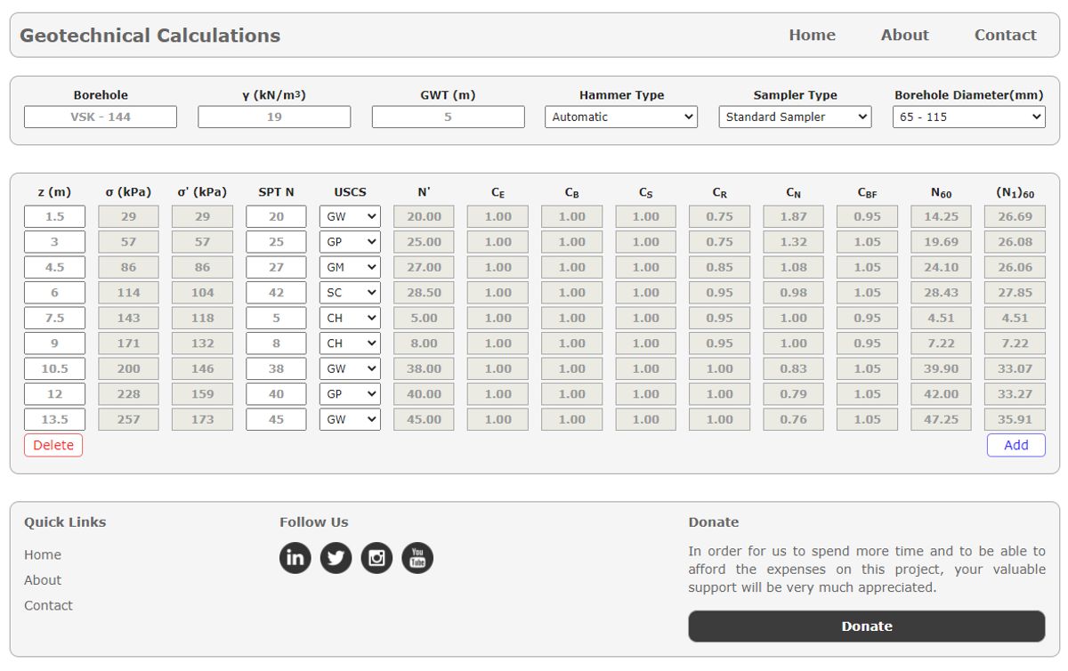Click the YouTube channel icon
Viewport: 1068px width, 671px height.
417,558
